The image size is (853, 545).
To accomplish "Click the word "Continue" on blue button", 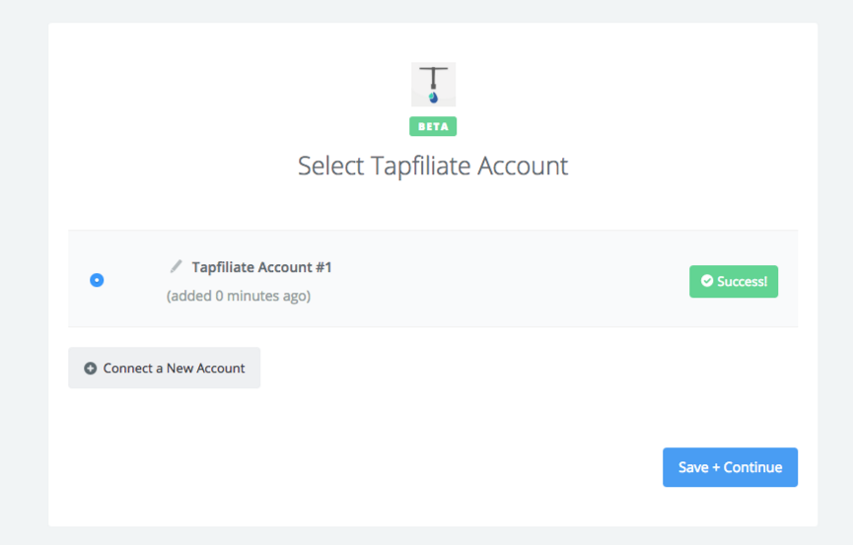I will [x=752, y=467].
